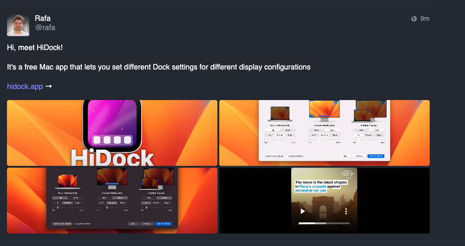Image resolution: width=465 pixels, height=246 pixels.
Task: Open Rafa's profile avatar
Action: click(18, 25)
